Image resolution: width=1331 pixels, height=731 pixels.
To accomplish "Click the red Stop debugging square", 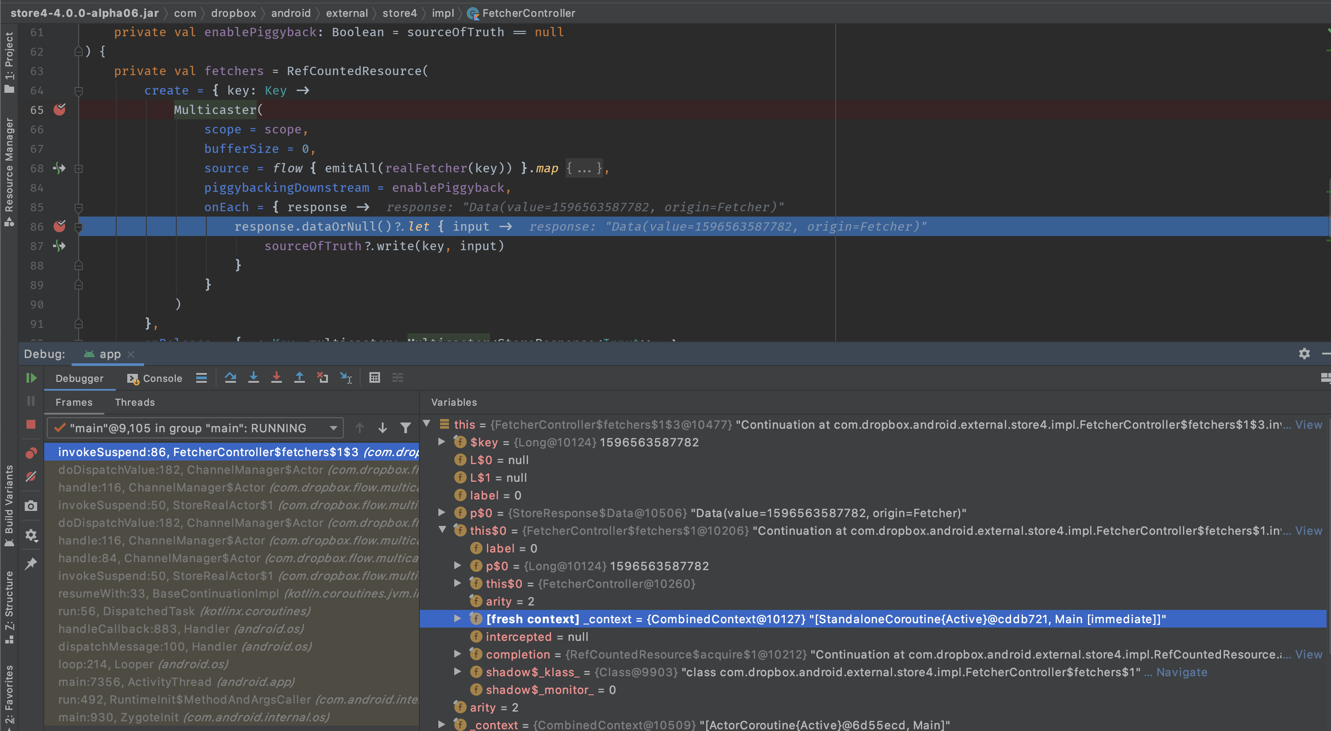I will (x=31, y=425).
